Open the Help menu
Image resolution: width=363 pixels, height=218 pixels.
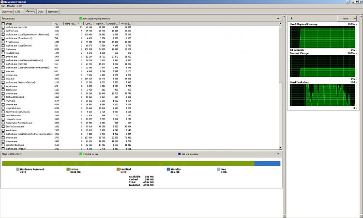pyautogui.click(x=20, y=6)
